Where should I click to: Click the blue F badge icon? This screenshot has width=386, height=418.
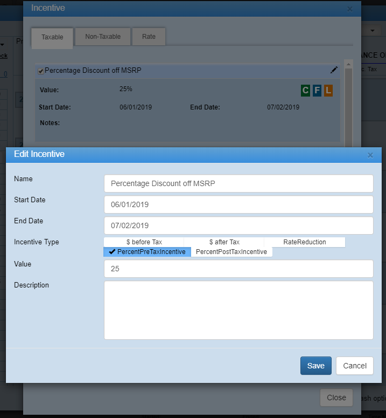click(317, 90)
